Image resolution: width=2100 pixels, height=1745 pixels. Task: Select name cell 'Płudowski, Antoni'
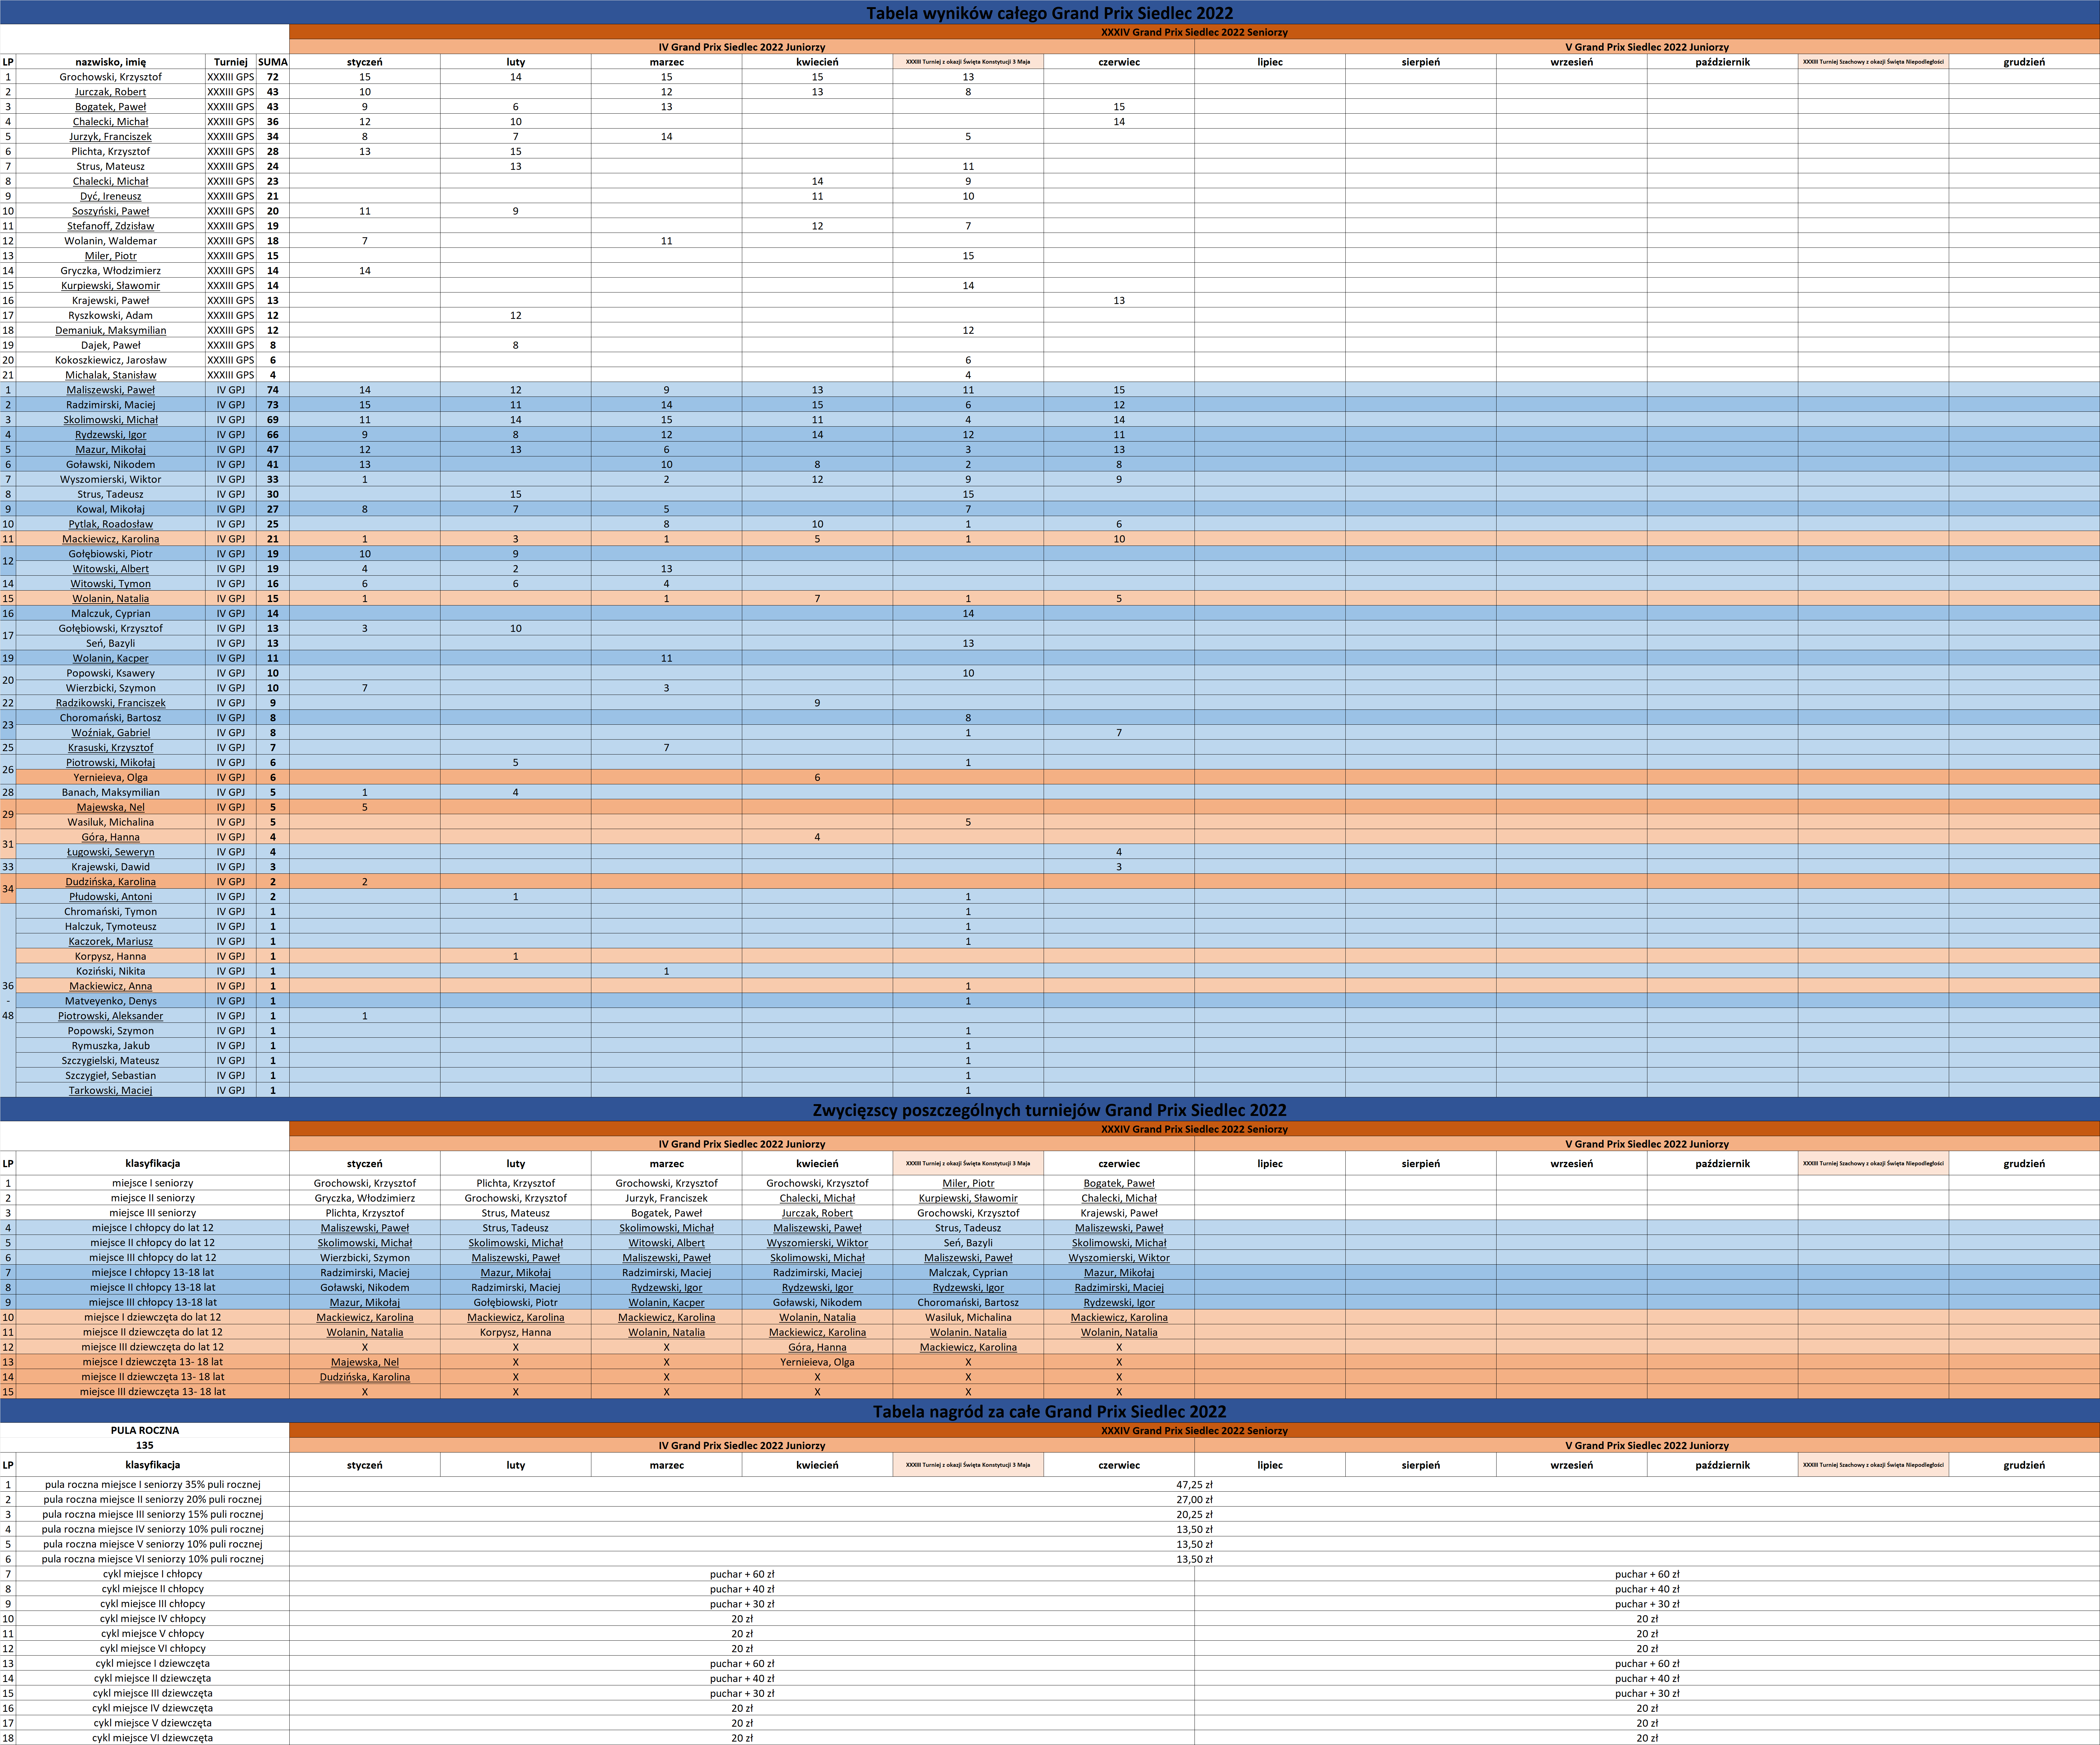[110, 897]
